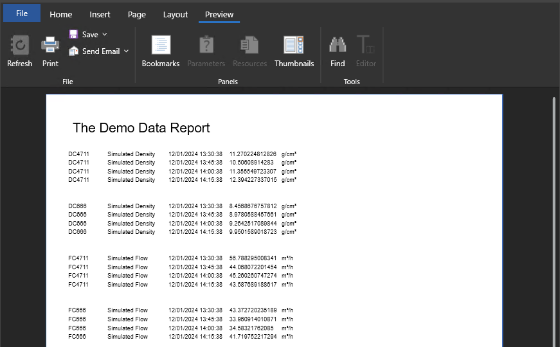The height and width of the screenshot is (347, 560).
Task: Click the Refresh icon in File group
Action: point(20,46)
